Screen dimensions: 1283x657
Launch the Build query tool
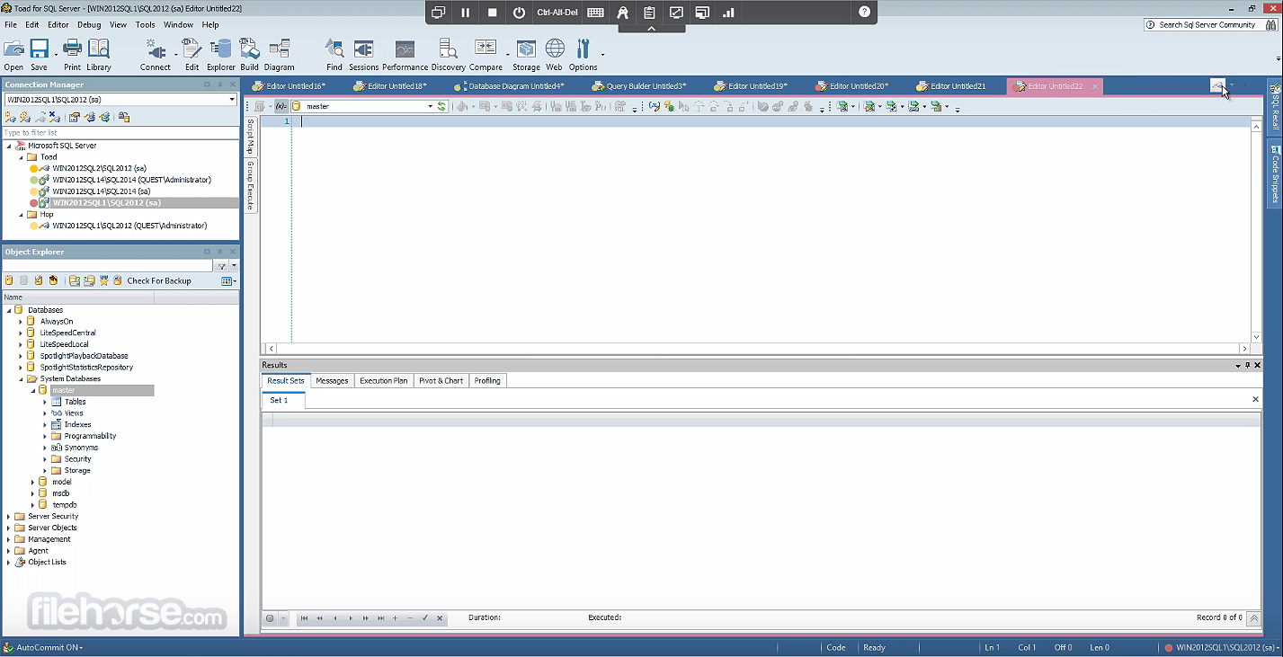coord(249,54)
